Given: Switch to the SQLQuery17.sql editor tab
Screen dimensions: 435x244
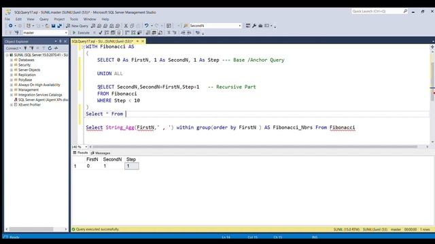Looking at the screenshot, I should (103, 41).
